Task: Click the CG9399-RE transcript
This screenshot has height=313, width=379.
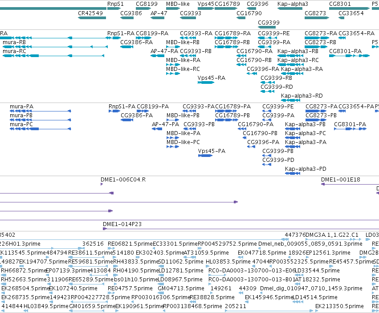Action: pos(267,38)
